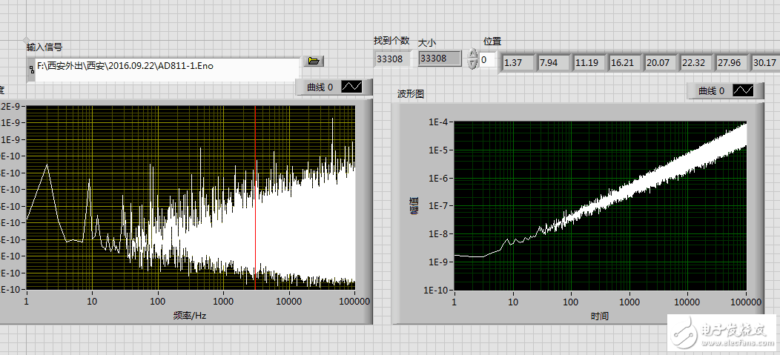Click the input signal file path field

pyautogui.click(x=167, y=66)
